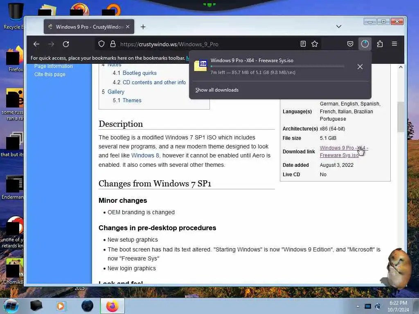Click Show all downloads
This screenshot has width=419, height=314.
(x=217, y=90)
